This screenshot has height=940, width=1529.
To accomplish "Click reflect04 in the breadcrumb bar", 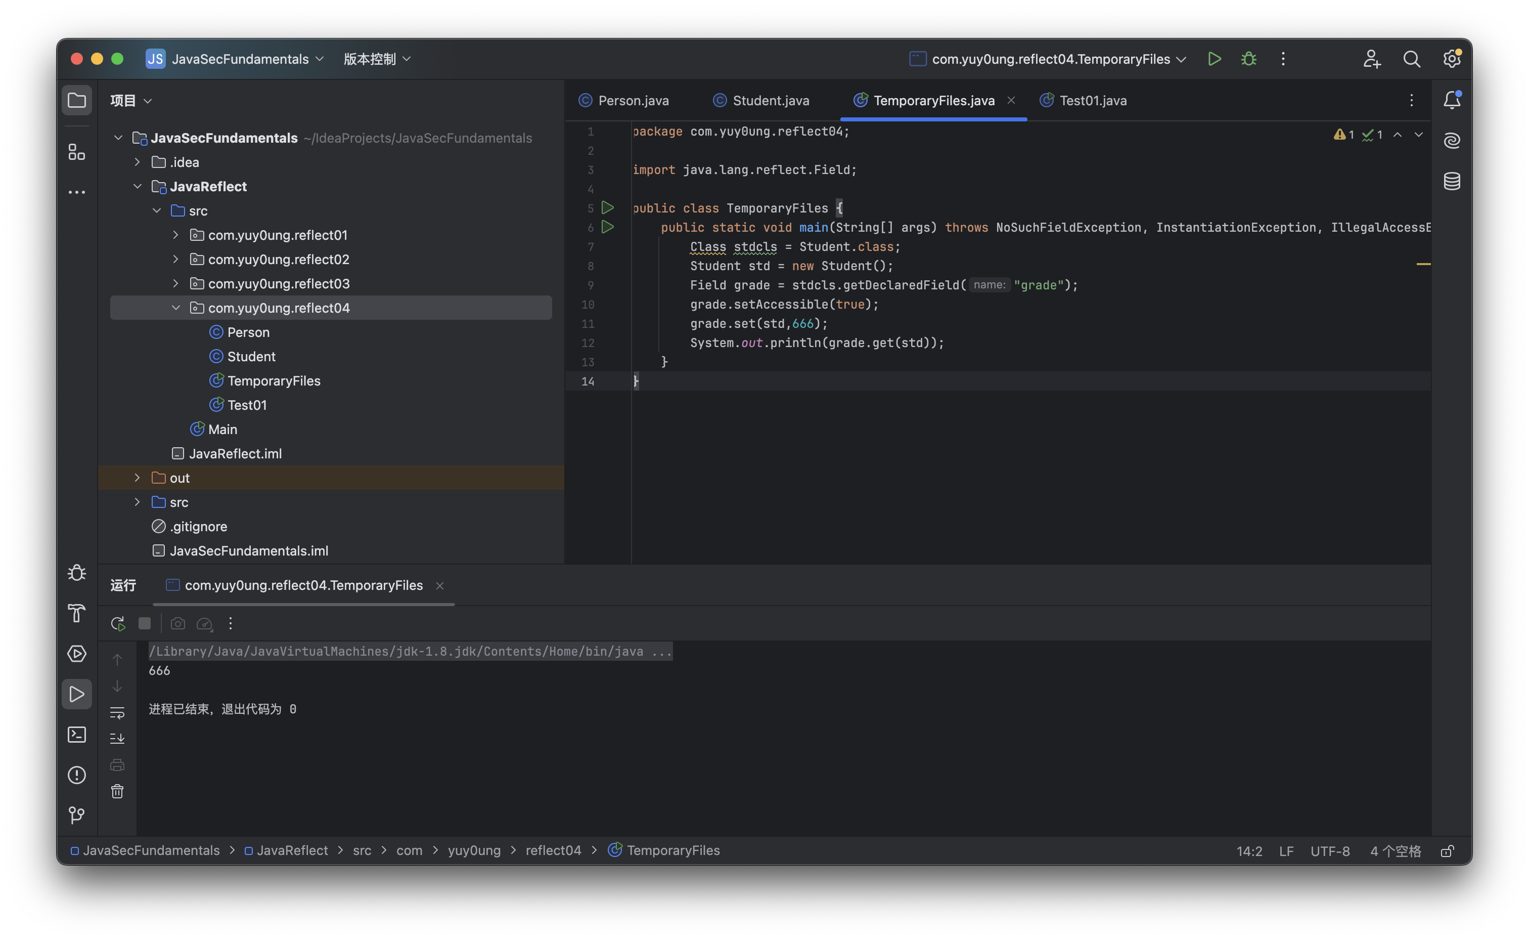I will point(553,850).
